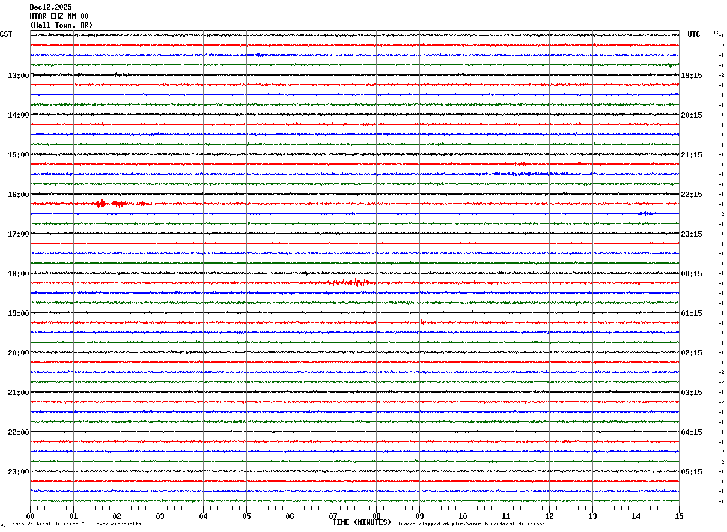Click minute 00 on the time axis

tap(30, 516)
